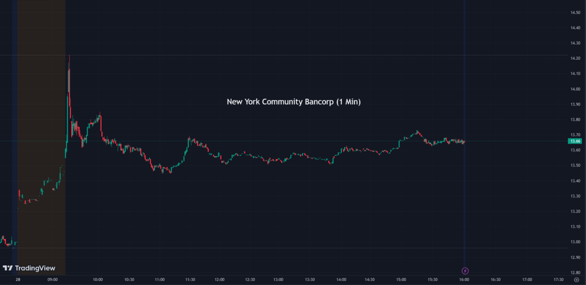This screenshot has height=285, width=586.
Task: Click the 14.10 price axis label
Action: pos(575,74)
